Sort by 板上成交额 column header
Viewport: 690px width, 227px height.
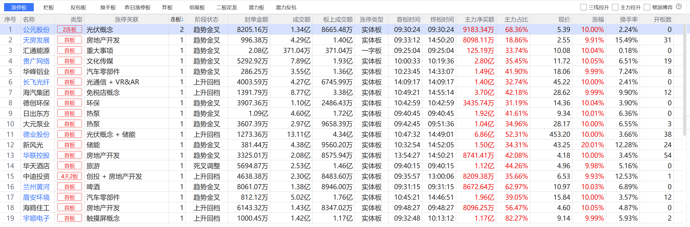(338, 19)
